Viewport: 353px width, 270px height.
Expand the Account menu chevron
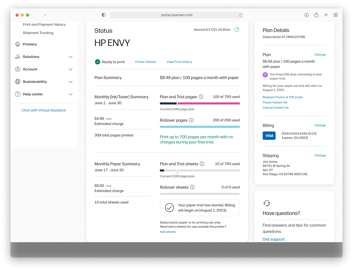[x=71, y=69]
